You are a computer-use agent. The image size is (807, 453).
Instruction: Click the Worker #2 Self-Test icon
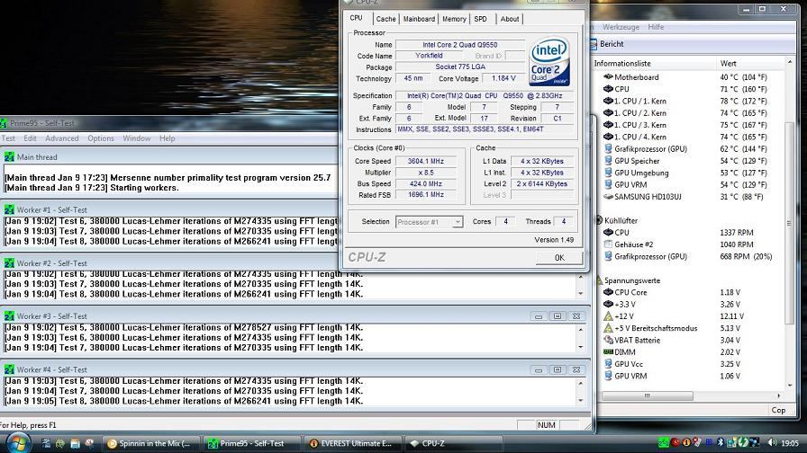tap(9, 263)
